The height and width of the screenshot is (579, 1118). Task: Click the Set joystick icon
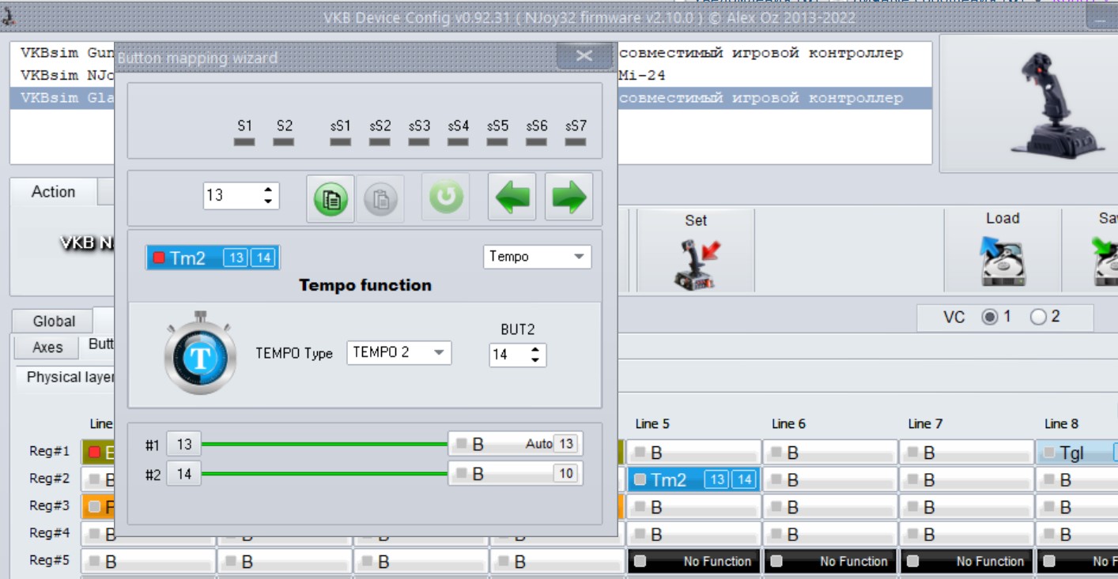[697, 265]
